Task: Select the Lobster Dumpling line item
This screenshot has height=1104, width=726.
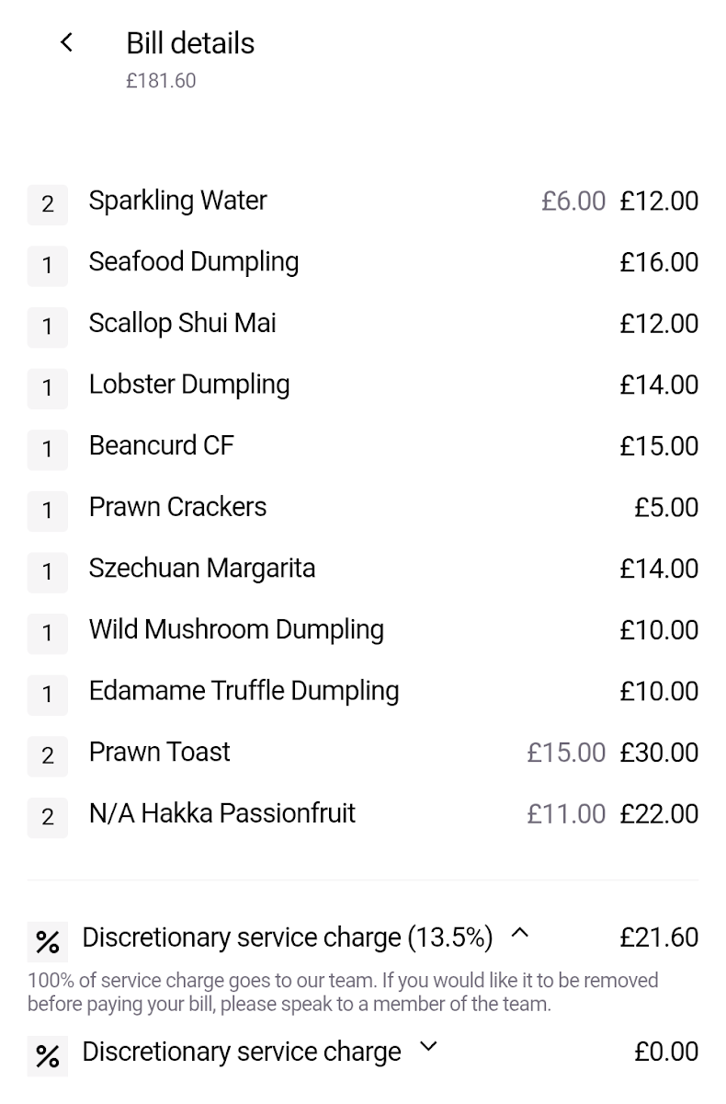Action: [x=188, y=385]
